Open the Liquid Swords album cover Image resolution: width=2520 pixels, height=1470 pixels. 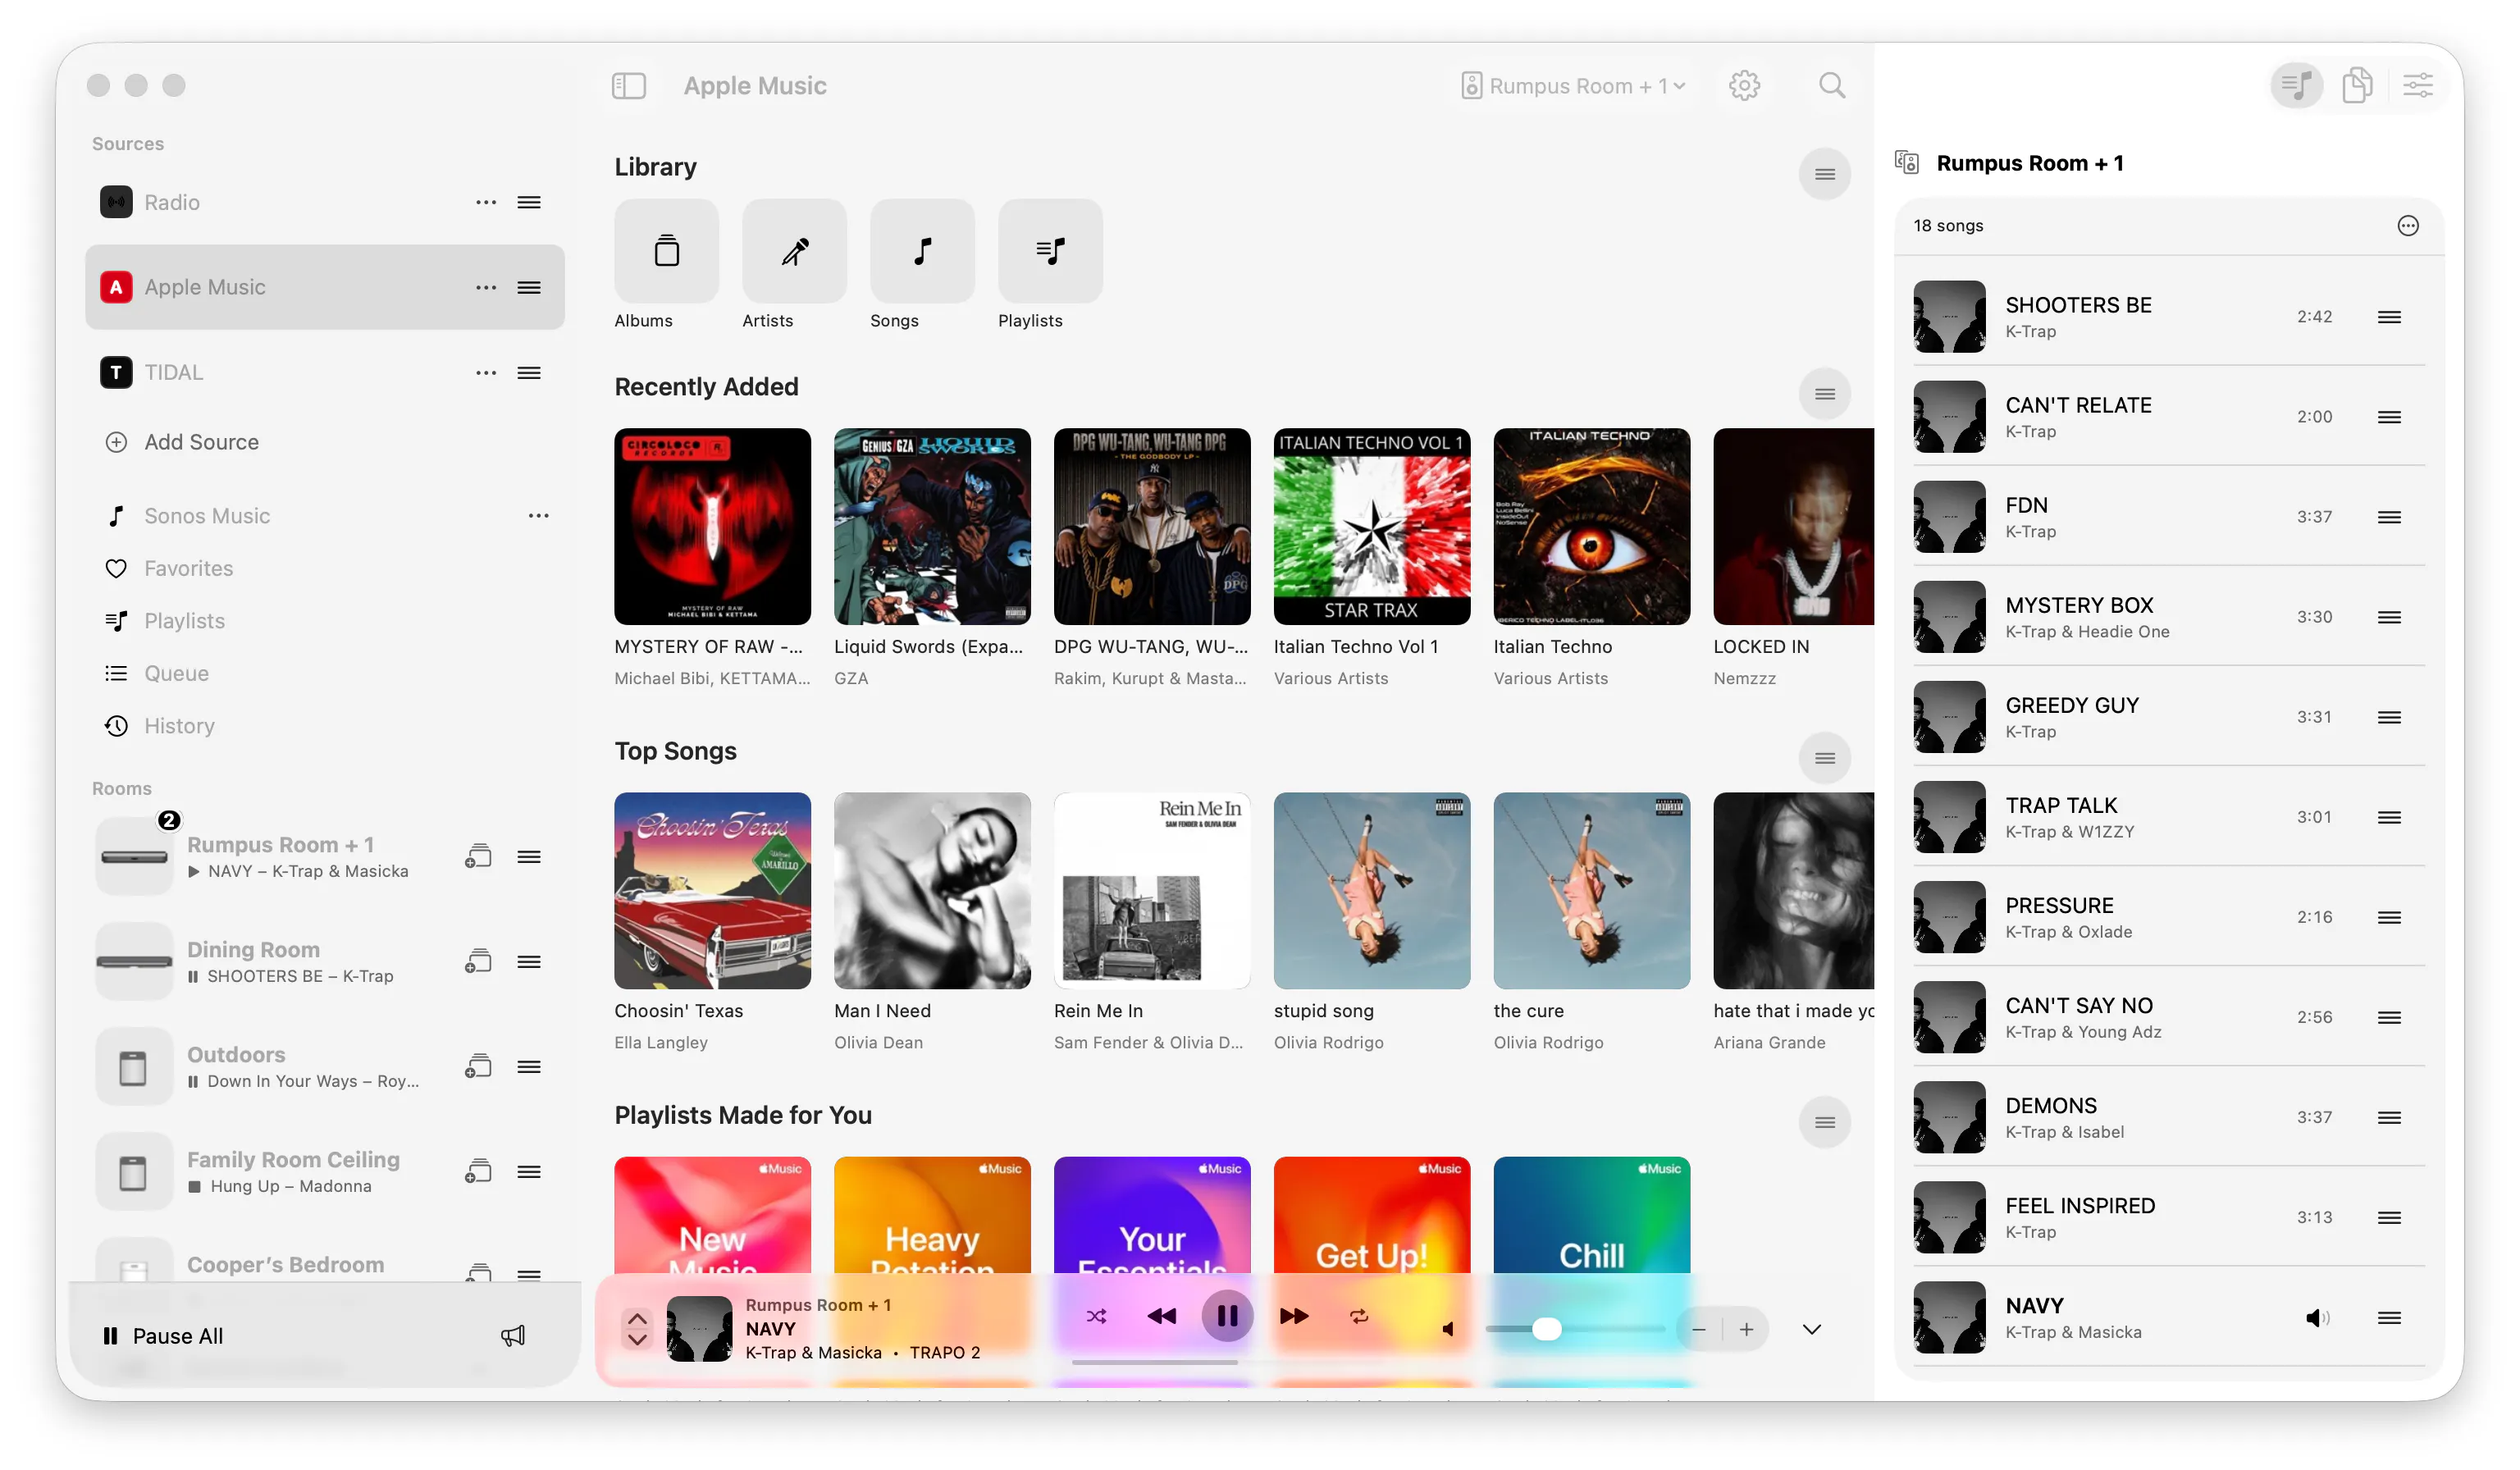pyautogui.click(x=932, y=527)
